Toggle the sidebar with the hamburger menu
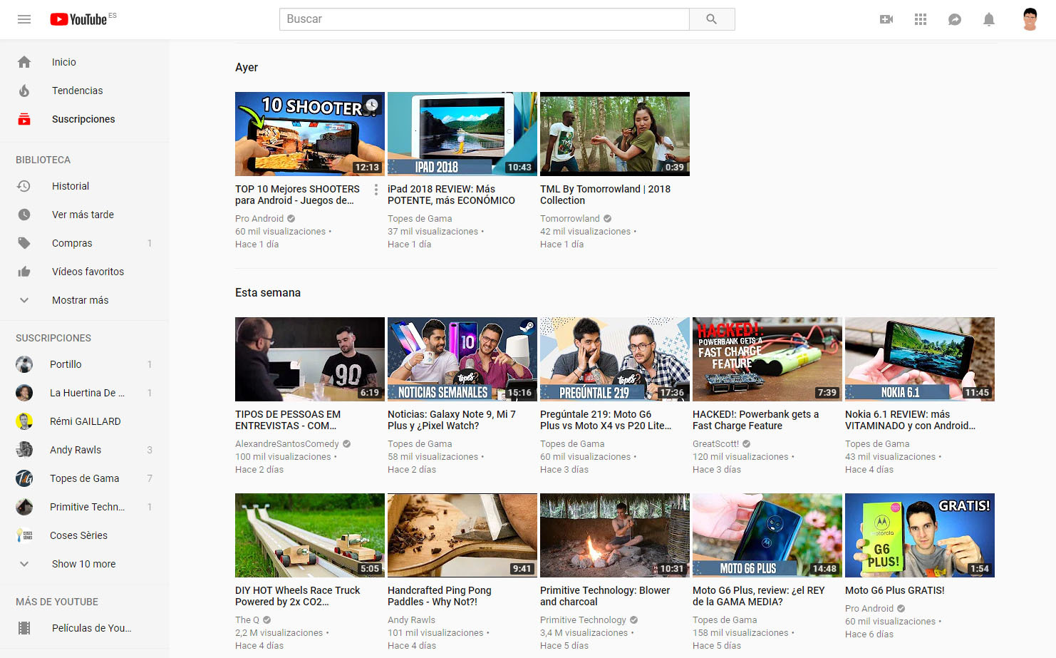Image resolution: width=1056 pixels, height=658 pixels. 24,19
